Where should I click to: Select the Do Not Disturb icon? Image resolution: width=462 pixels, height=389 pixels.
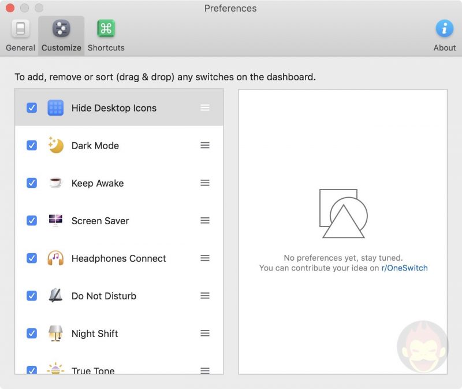(55, 295)
